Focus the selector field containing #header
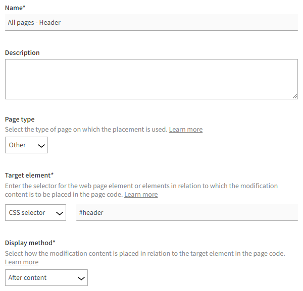Screen dimensions: 303x291 187,213
